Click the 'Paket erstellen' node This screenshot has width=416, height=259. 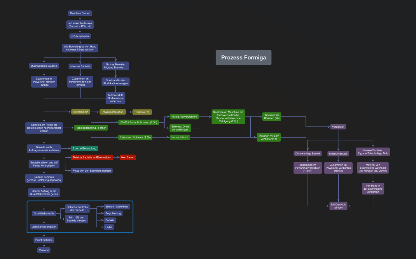[x=44, y=240]
